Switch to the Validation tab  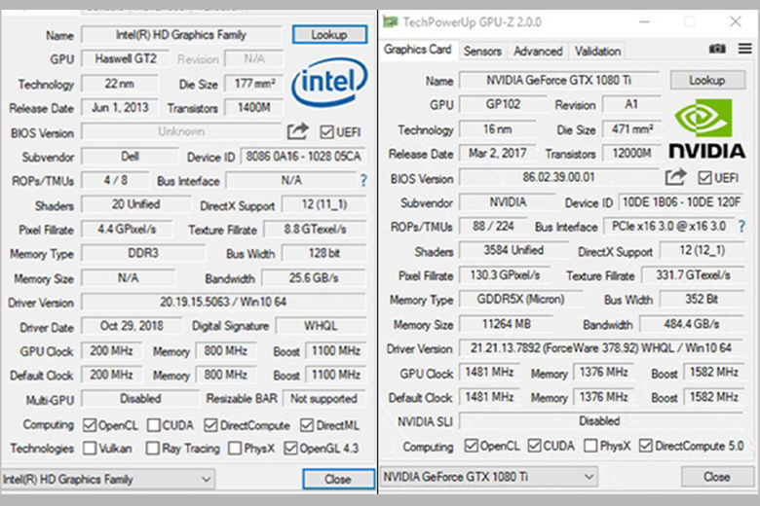click(x=597, y=51)
